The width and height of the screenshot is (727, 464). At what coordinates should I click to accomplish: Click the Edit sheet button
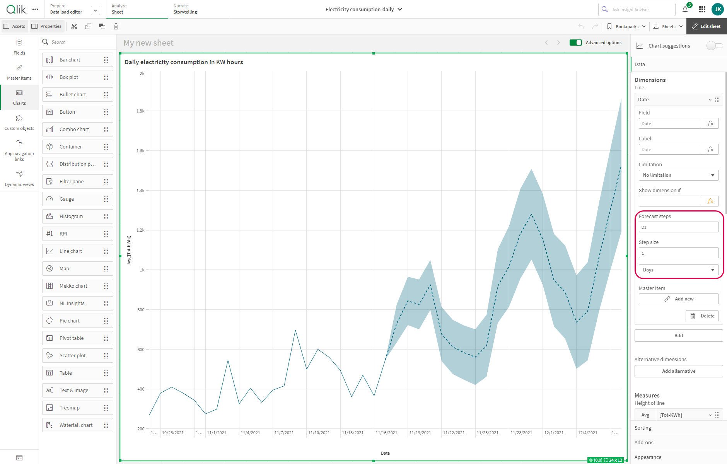coord(706,26)
